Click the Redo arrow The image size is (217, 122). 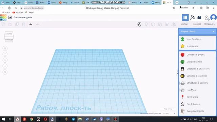coord(37,24)
